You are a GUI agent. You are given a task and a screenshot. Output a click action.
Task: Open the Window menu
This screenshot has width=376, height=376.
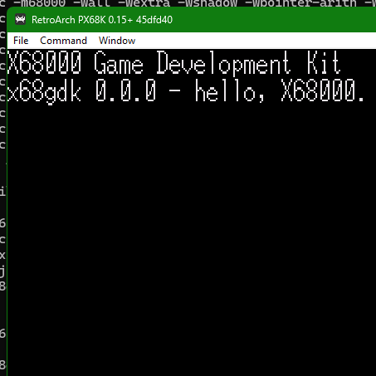point(117,41)
